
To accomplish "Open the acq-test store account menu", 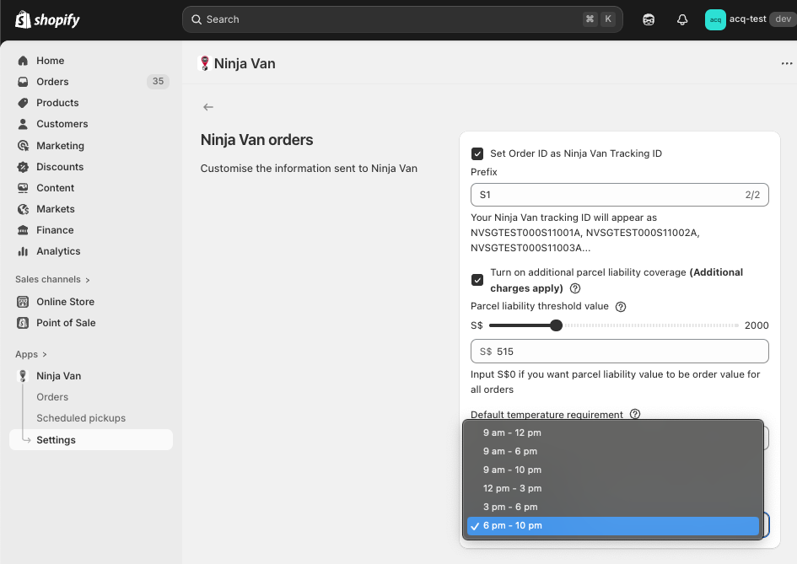I will 748,19.
